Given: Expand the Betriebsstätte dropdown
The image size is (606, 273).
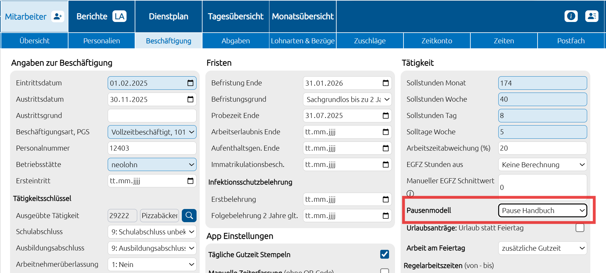Looking at the screenshot, I should (x=152, y=165).
